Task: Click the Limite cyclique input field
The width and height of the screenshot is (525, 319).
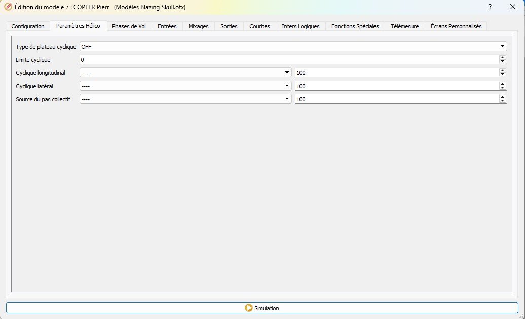Action: point(289,60)
